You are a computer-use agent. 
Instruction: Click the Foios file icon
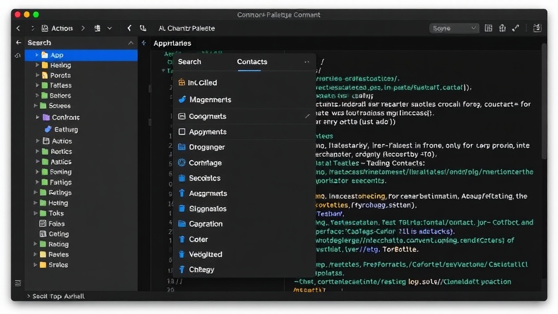(43, 224)
